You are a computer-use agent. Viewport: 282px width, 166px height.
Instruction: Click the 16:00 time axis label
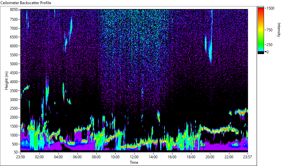[172, 157]
